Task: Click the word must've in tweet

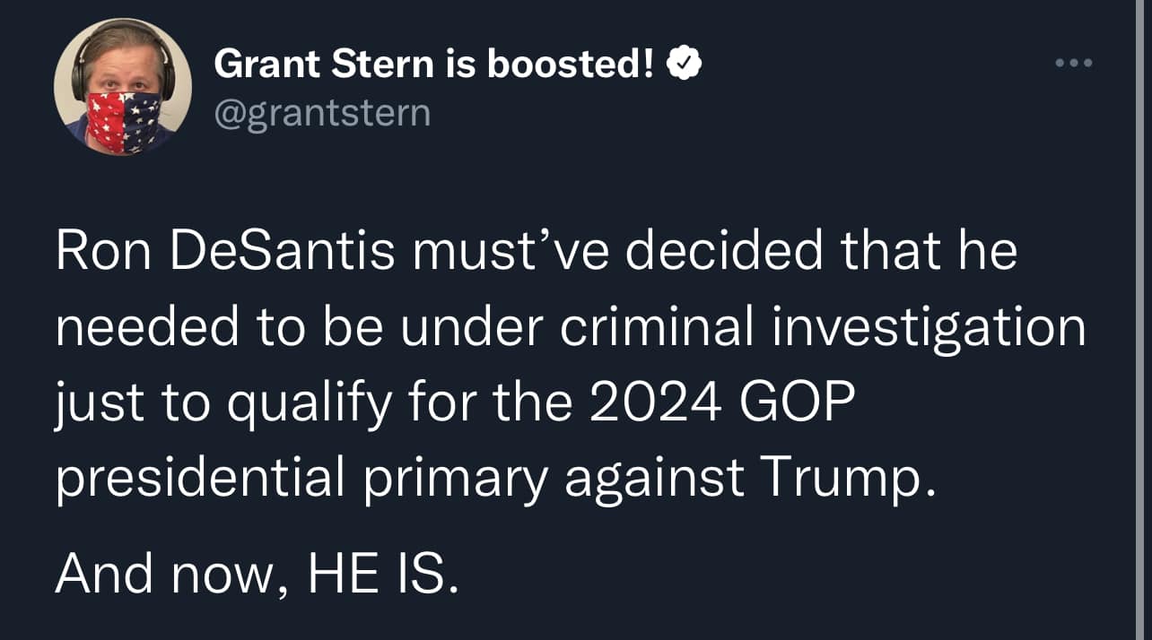Action: [510, 253]
